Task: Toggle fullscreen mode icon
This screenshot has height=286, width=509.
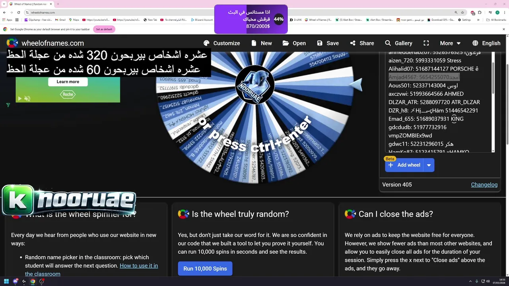Action: pos(426,43)
